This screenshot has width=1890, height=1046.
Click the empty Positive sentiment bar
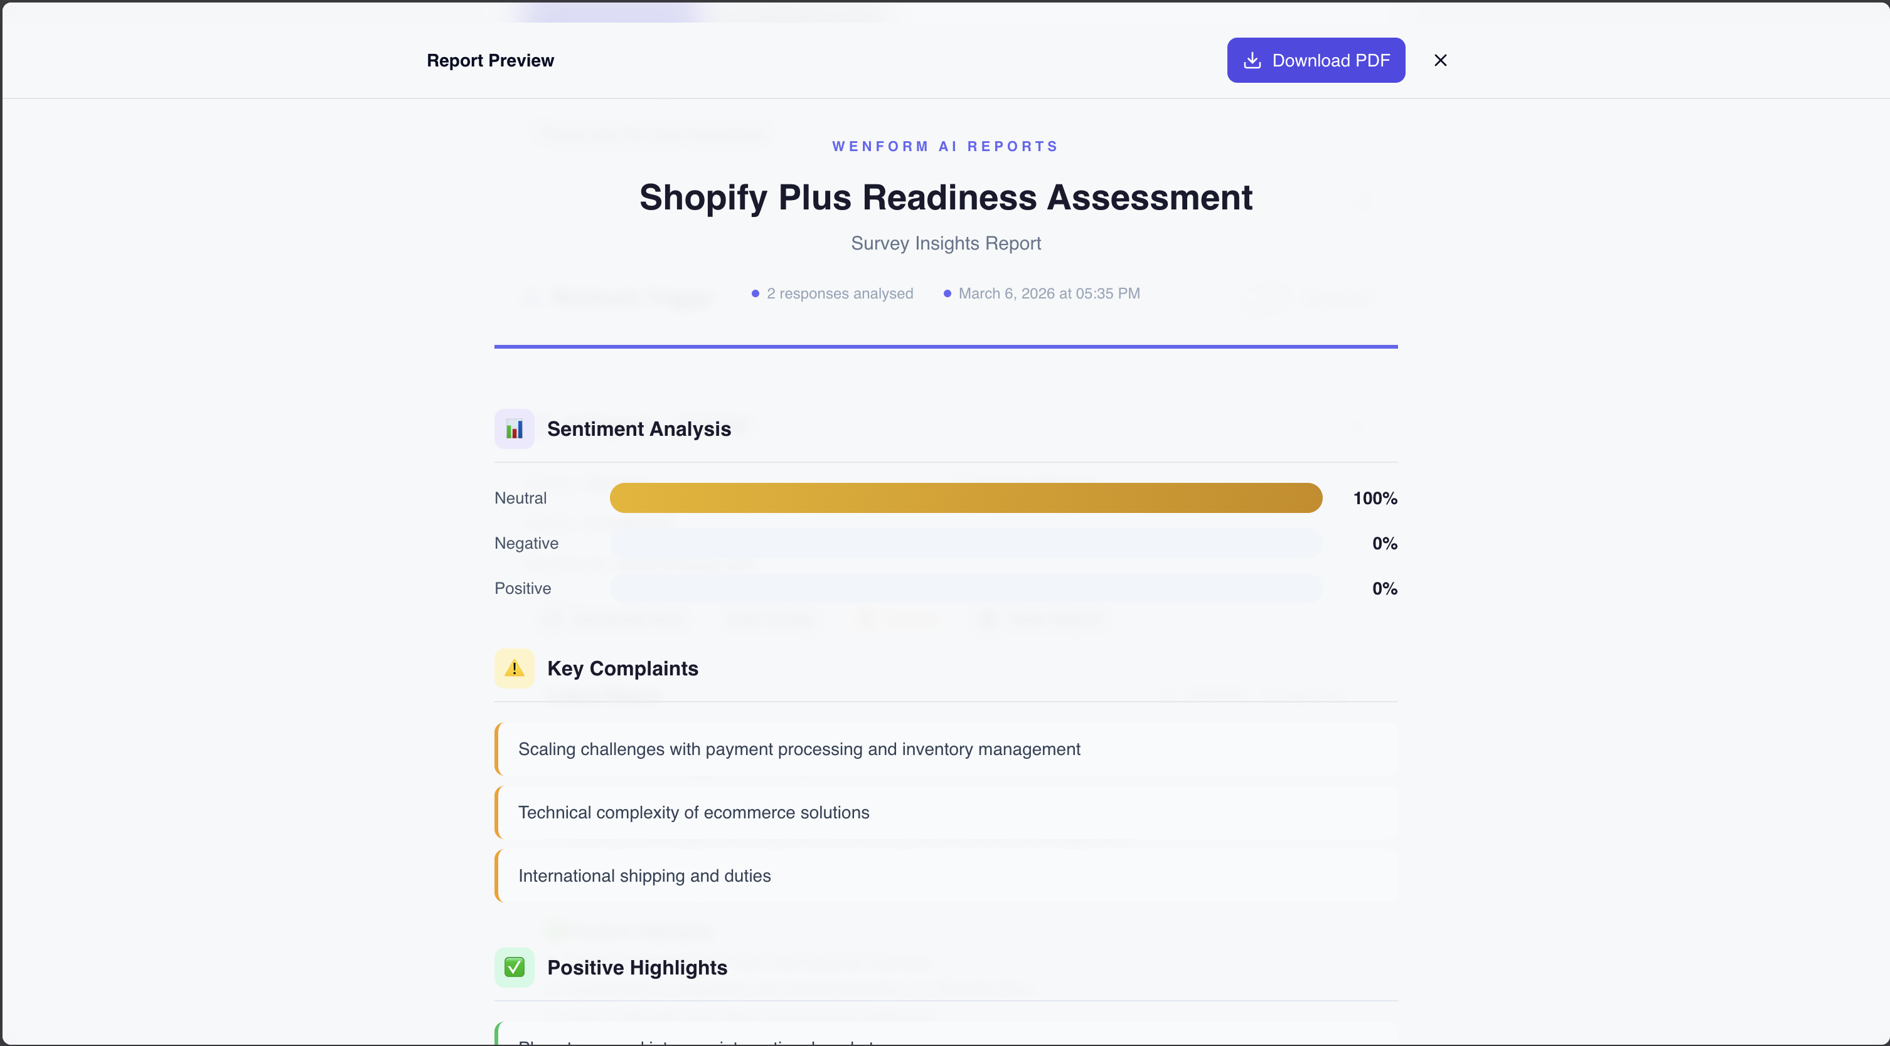click(x=966, y=588)
